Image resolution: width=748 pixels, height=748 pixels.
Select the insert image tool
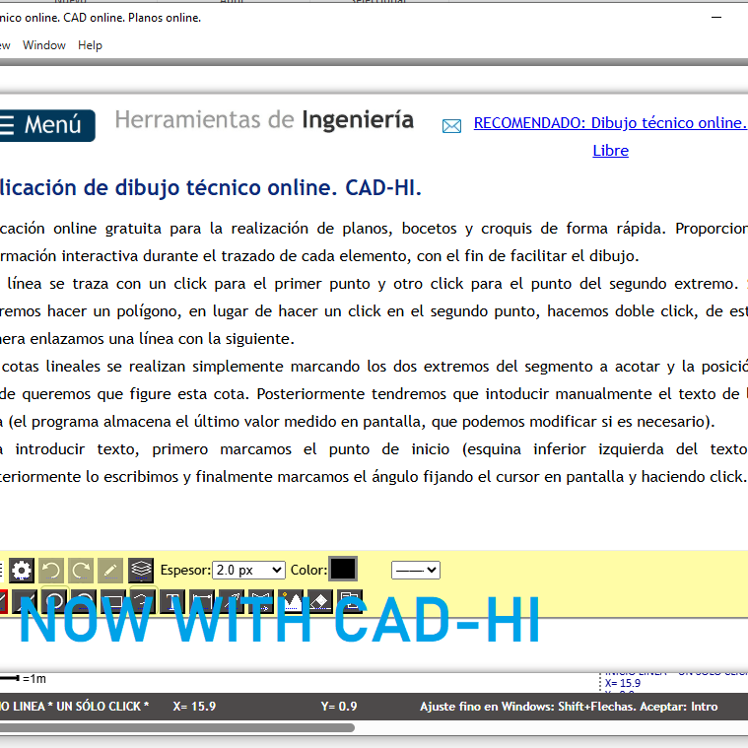tap(291, 601)
